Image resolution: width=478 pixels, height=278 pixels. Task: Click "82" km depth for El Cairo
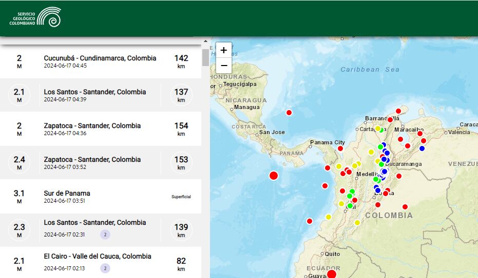(181, 261)
